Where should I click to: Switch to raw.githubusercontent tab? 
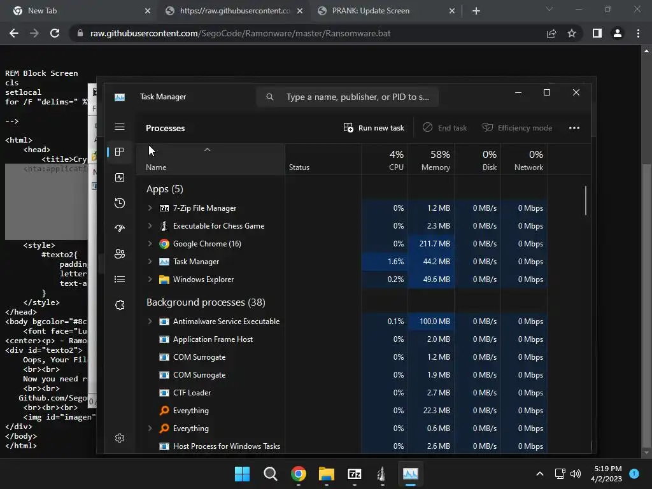(x=235, y=11)
